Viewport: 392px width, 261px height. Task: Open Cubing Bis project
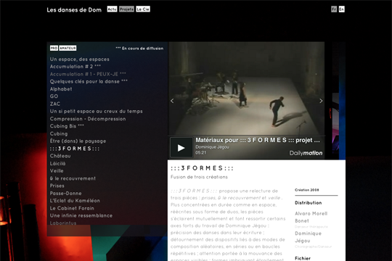(x=67, y=126)
